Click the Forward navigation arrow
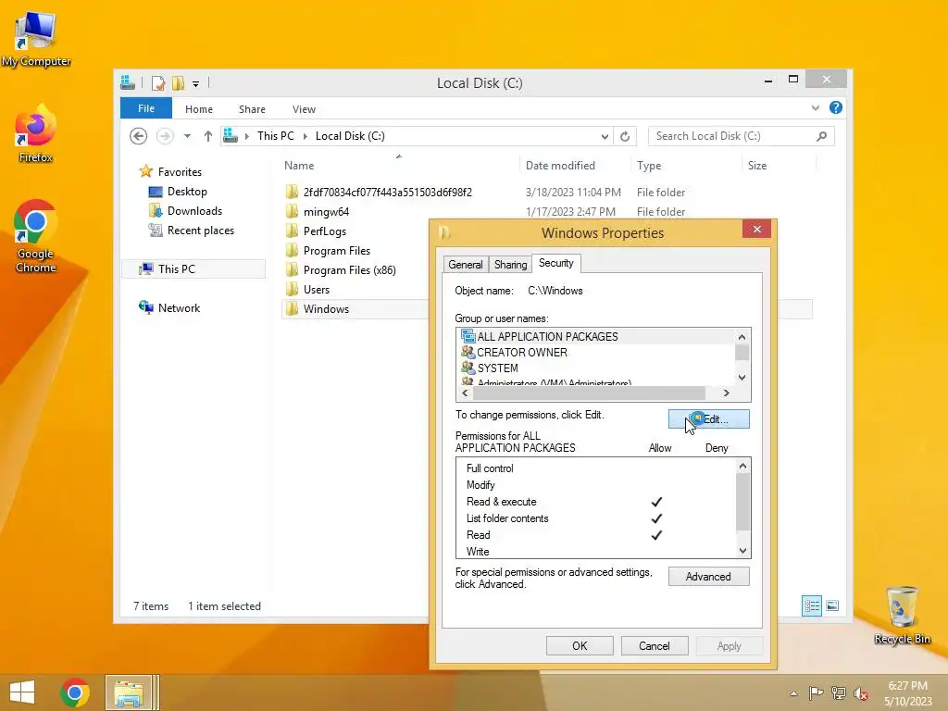 (x=165, y=136)
